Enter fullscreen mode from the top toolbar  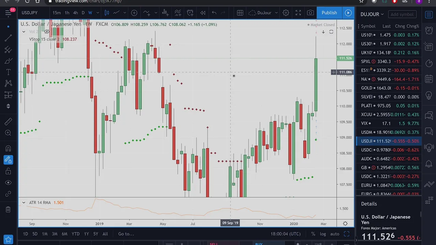tap(298, 13)
